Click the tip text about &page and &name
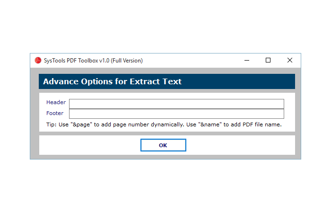The width and height of the screenshot is (331, 213). [x=164, y=124]
